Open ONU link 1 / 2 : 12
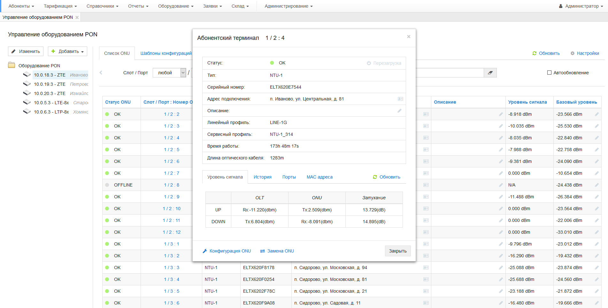The width and height of the screenshot is (608, 308). tap(172, 232)
